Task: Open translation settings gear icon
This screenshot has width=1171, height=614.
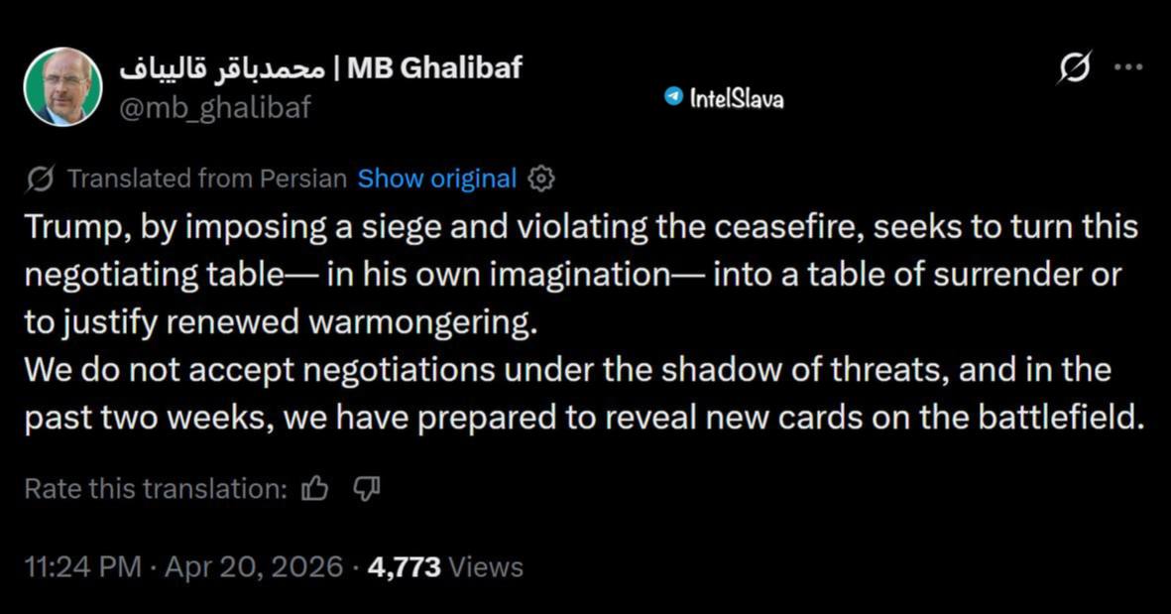Action: click(541, 180)
